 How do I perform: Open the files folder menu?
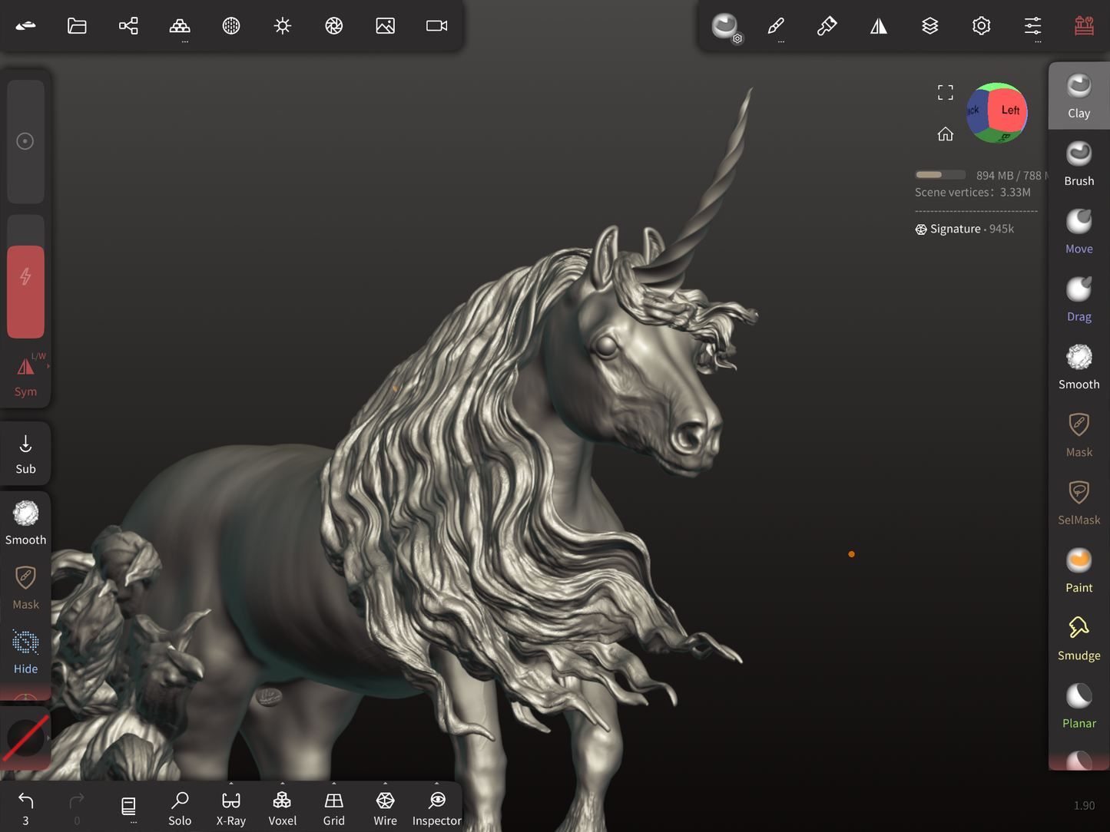pyautogui.click(x=77, y=26)
